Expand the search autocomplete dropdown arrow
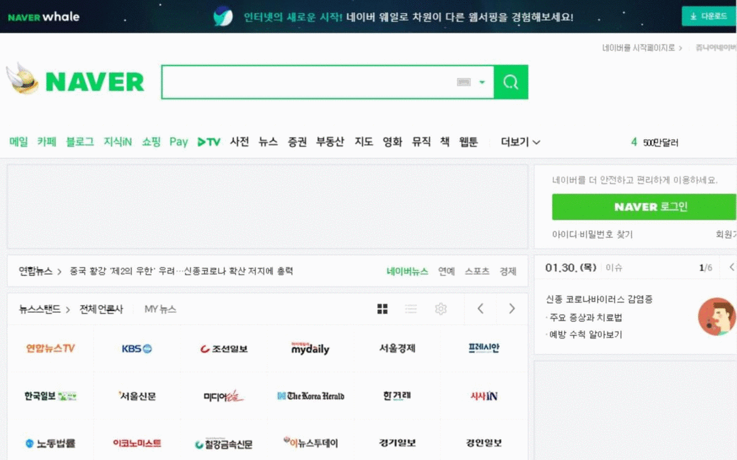The height and width of the screenshot is (460, 737). point(482,82)
